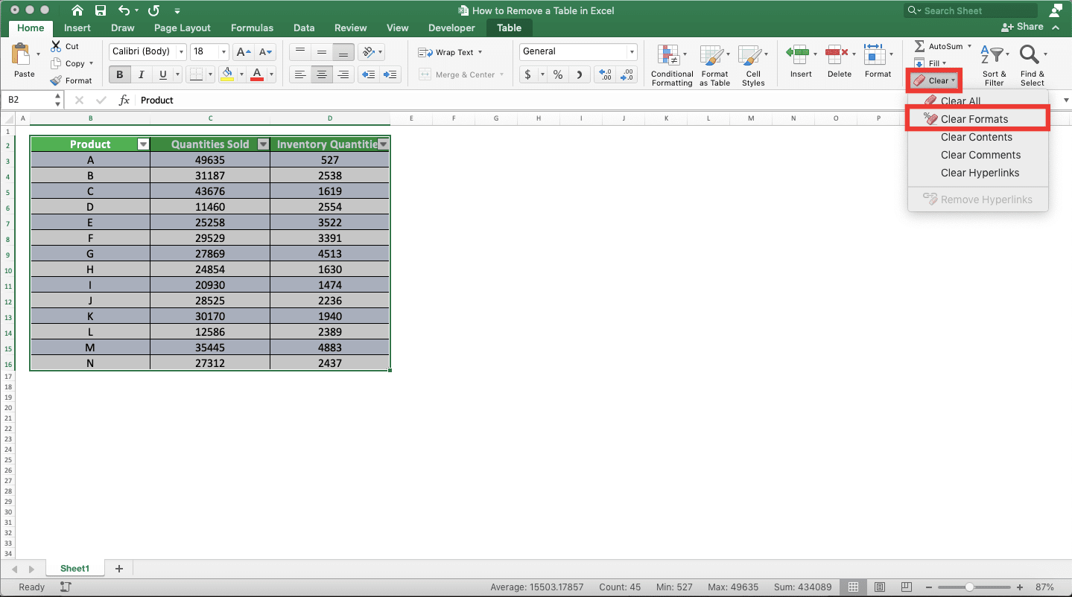1072x597 pixels.
Task: Choose Clear Comments menu item
Action: tap(978, 155)
